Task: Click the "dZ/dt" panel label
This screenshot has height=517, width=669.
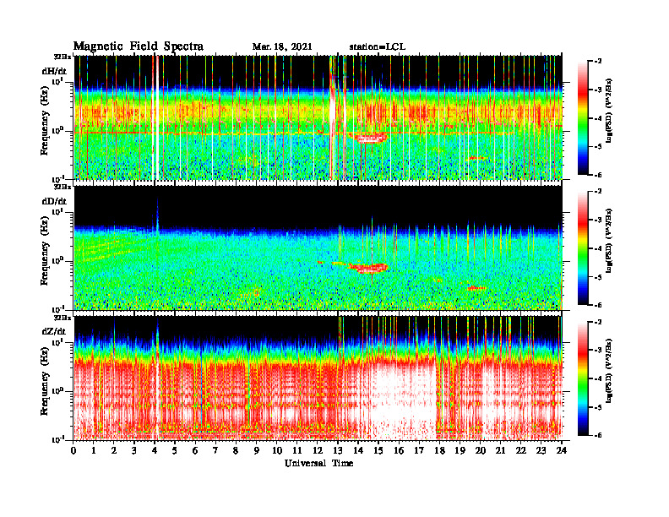Action: pyautogui.click(x=54, y=331)
